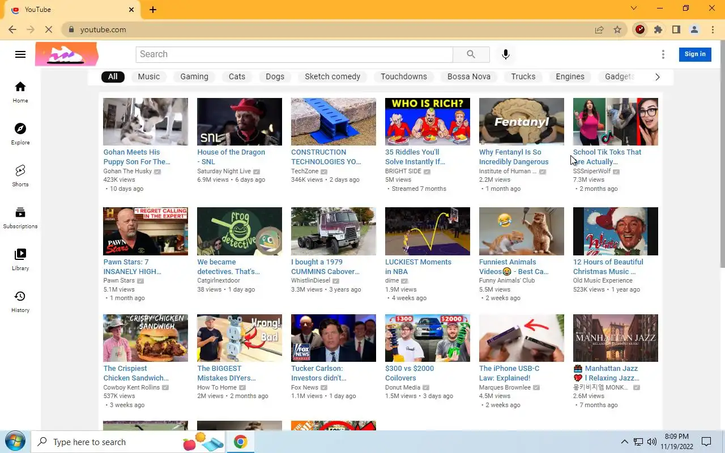The image size is (725, 453).
Task: Open Explore in sidebar
Action: [20, 134]
